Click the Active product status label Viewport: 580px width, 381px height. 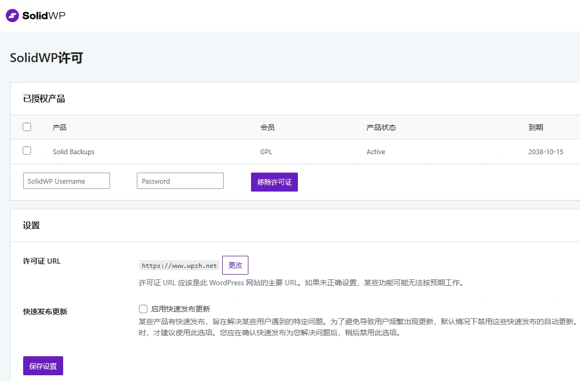(375, 152)
